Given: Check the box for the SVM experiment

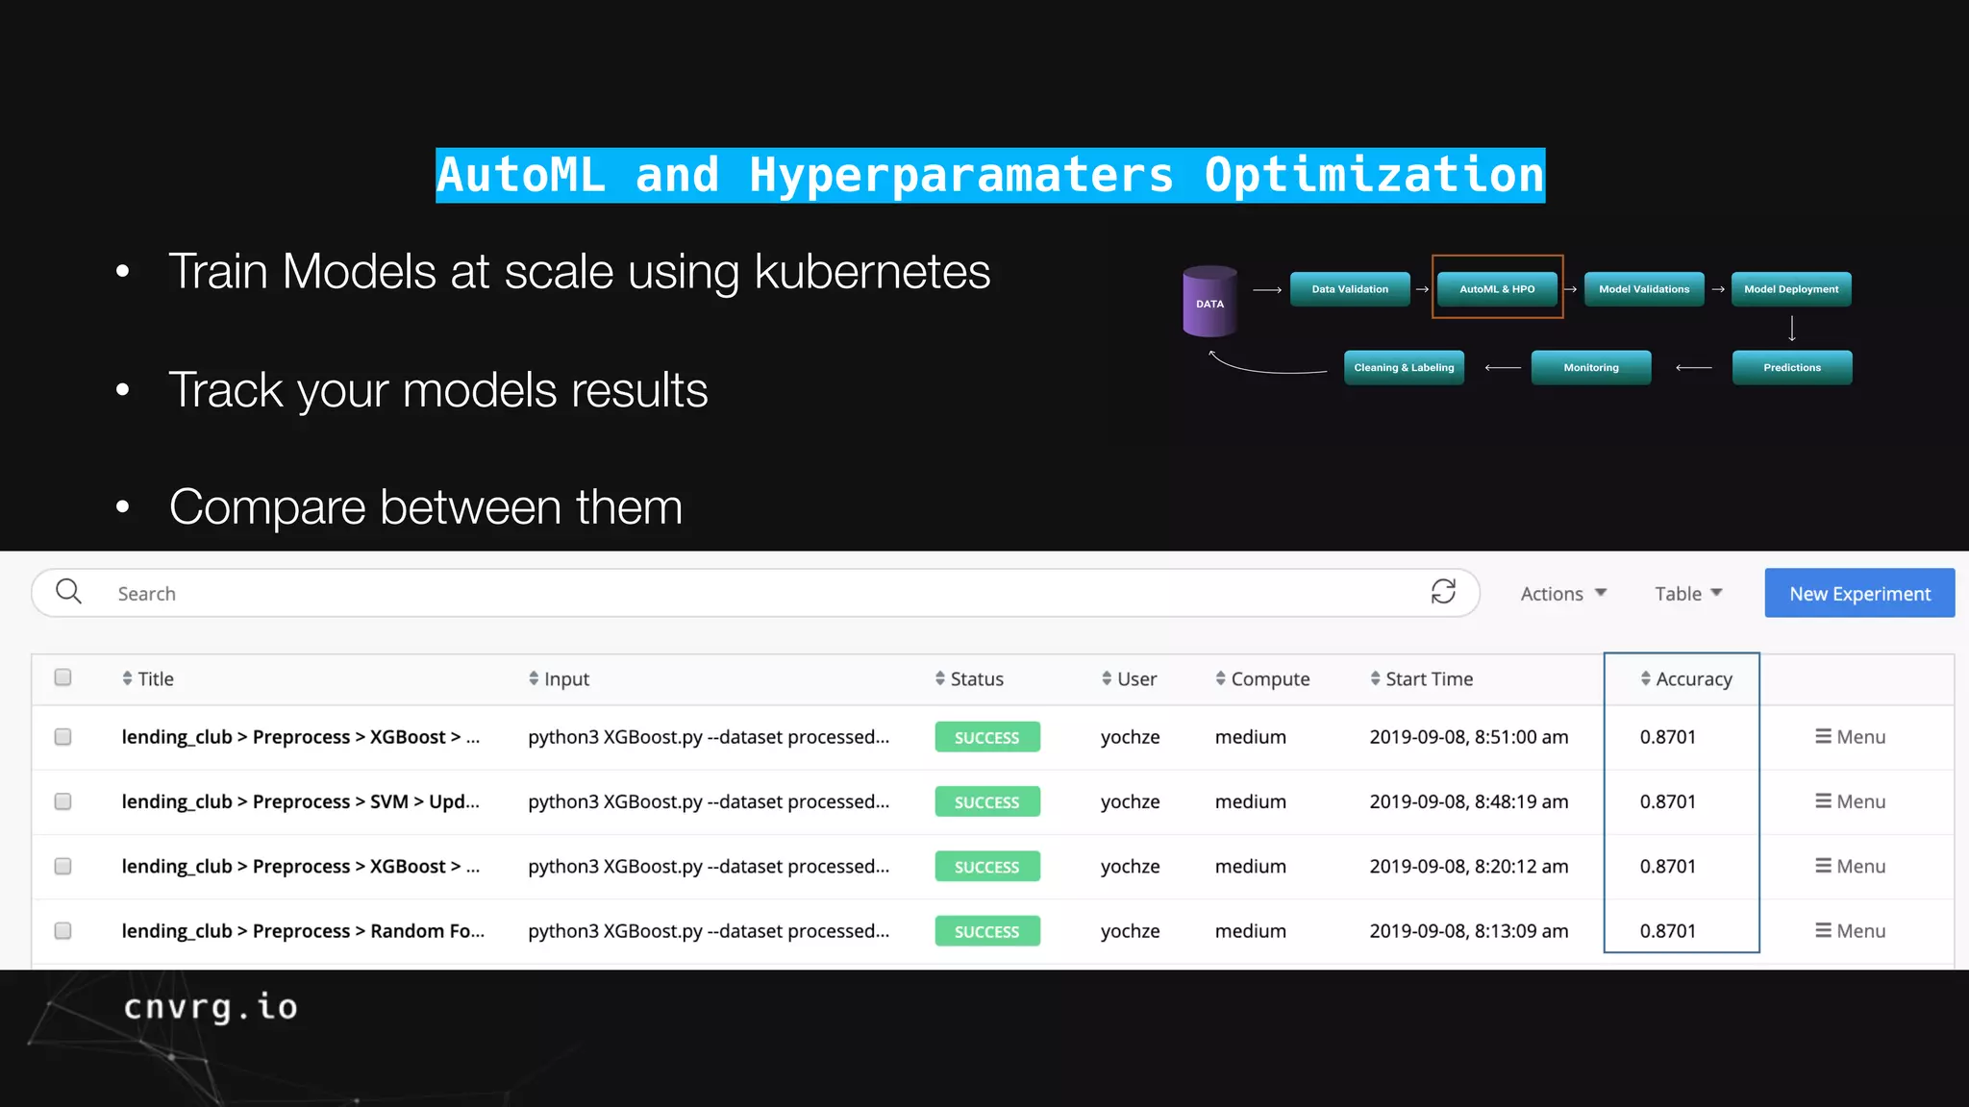Looking at the screenshot, I should click(x=63, y=801).
